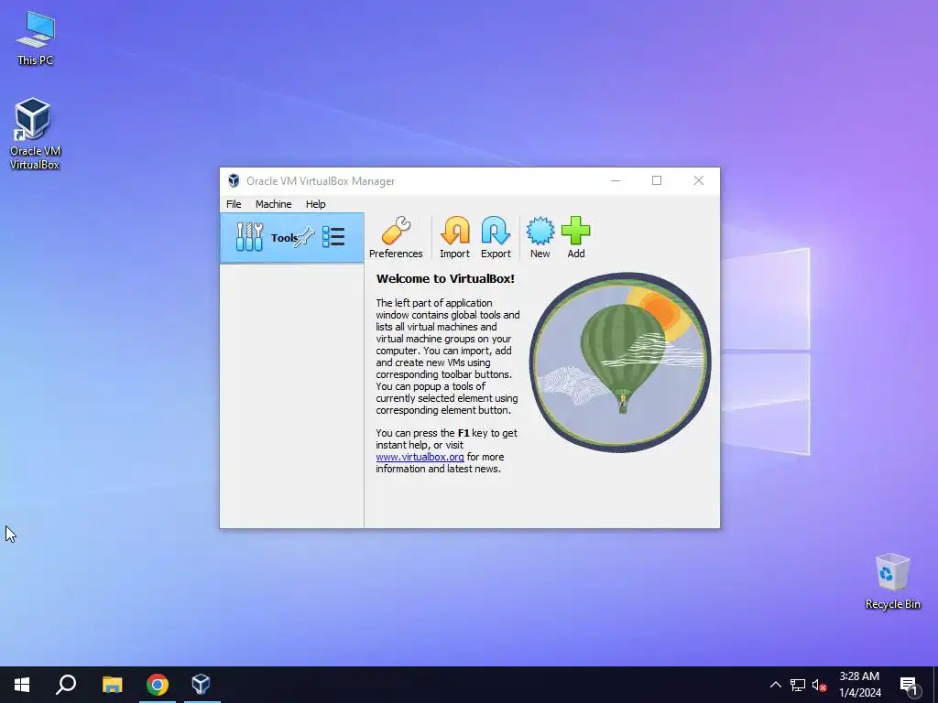Image resolution: width=938 pixels, height=703 pixels.
Task: Click the hot air balloon illustration
Action: point(620,362)
